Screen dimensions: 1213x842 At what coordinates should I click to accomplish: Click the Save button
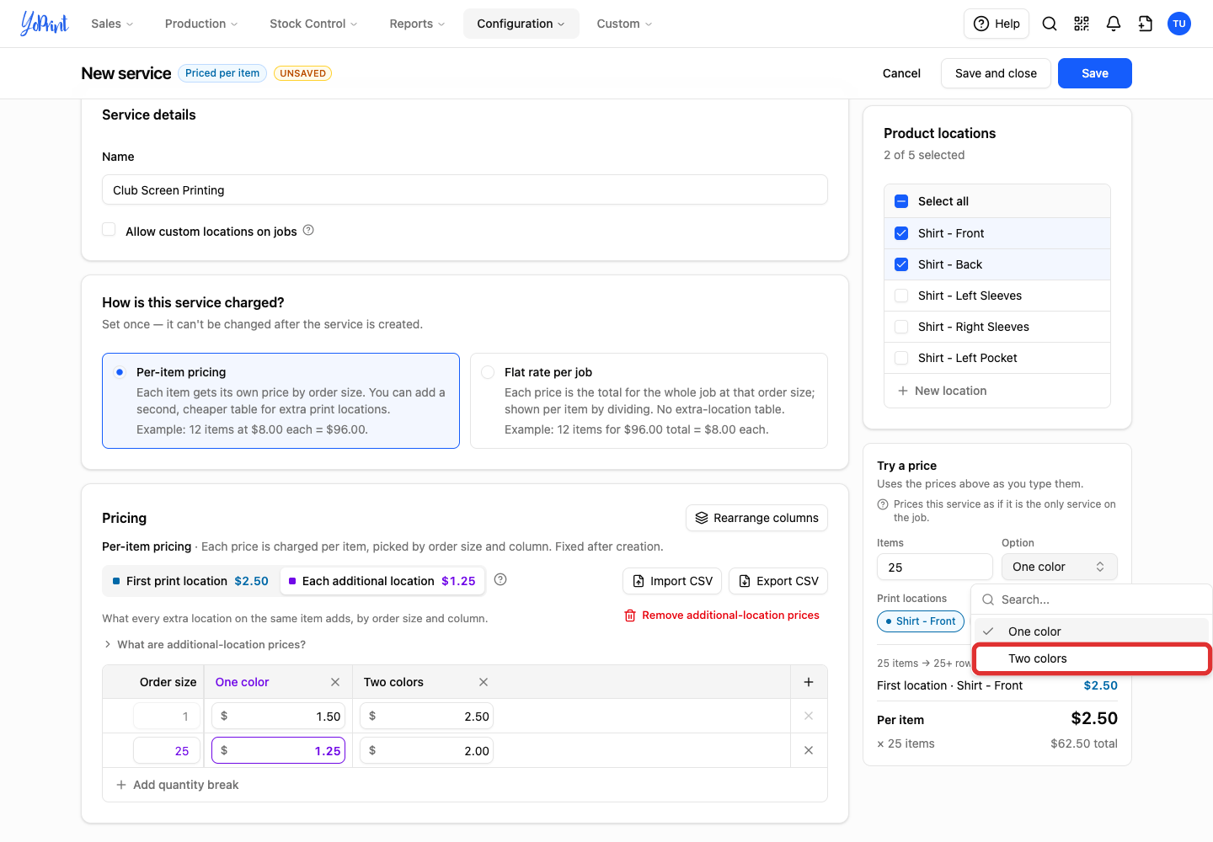coord(1094,73)
